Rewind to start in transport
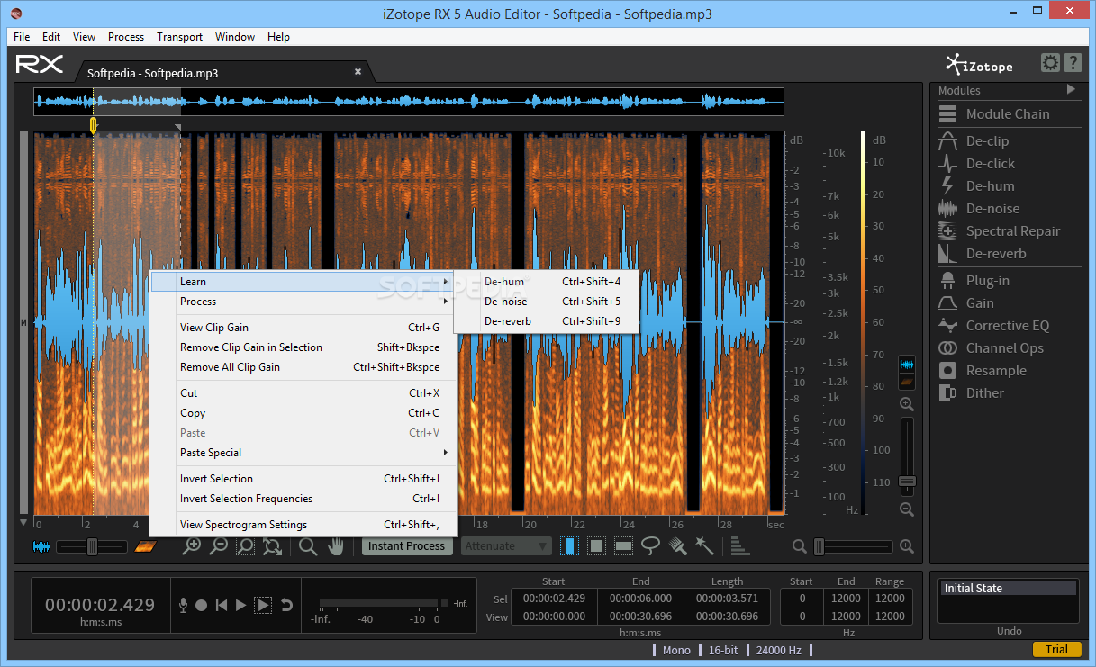The width and height of the screenshot is (1096, 667). pos(222,606)
